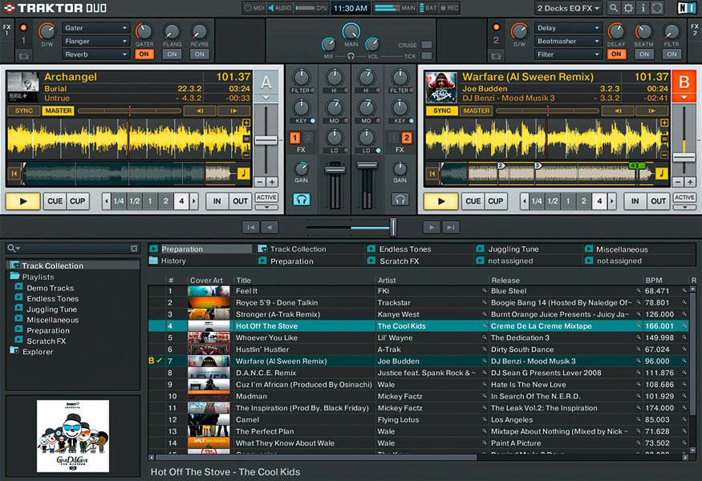Toggle DELAY effect ON button
This screenshot has height=481, width=702.
616,55
